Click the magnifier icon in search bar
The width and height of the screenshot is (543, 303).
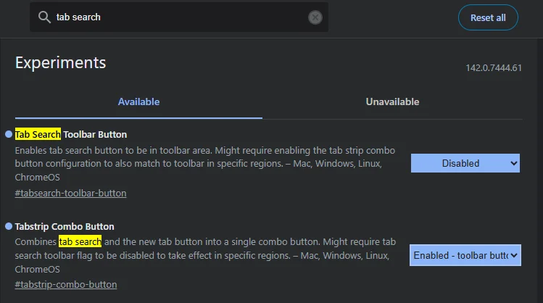[45, 17]
